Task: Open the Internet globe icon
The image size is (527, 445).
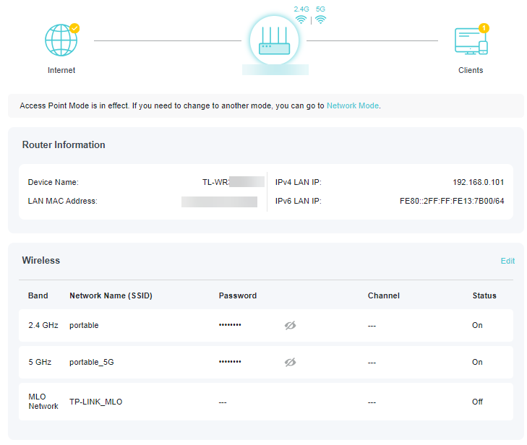Action: pos(61,40)
